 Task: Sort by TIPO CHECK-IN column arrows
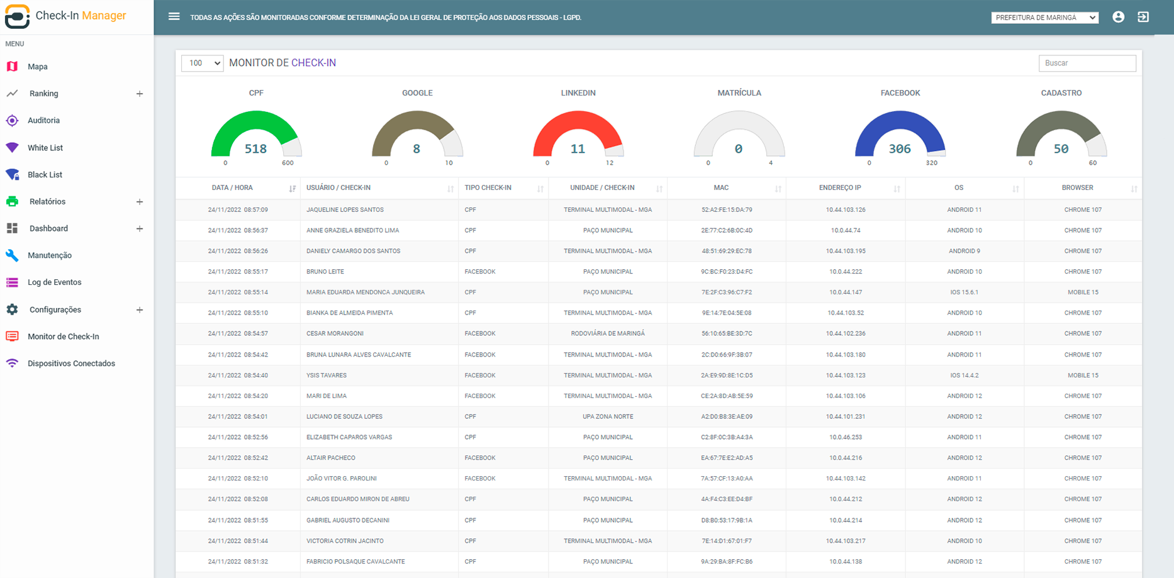pos(540,189)
